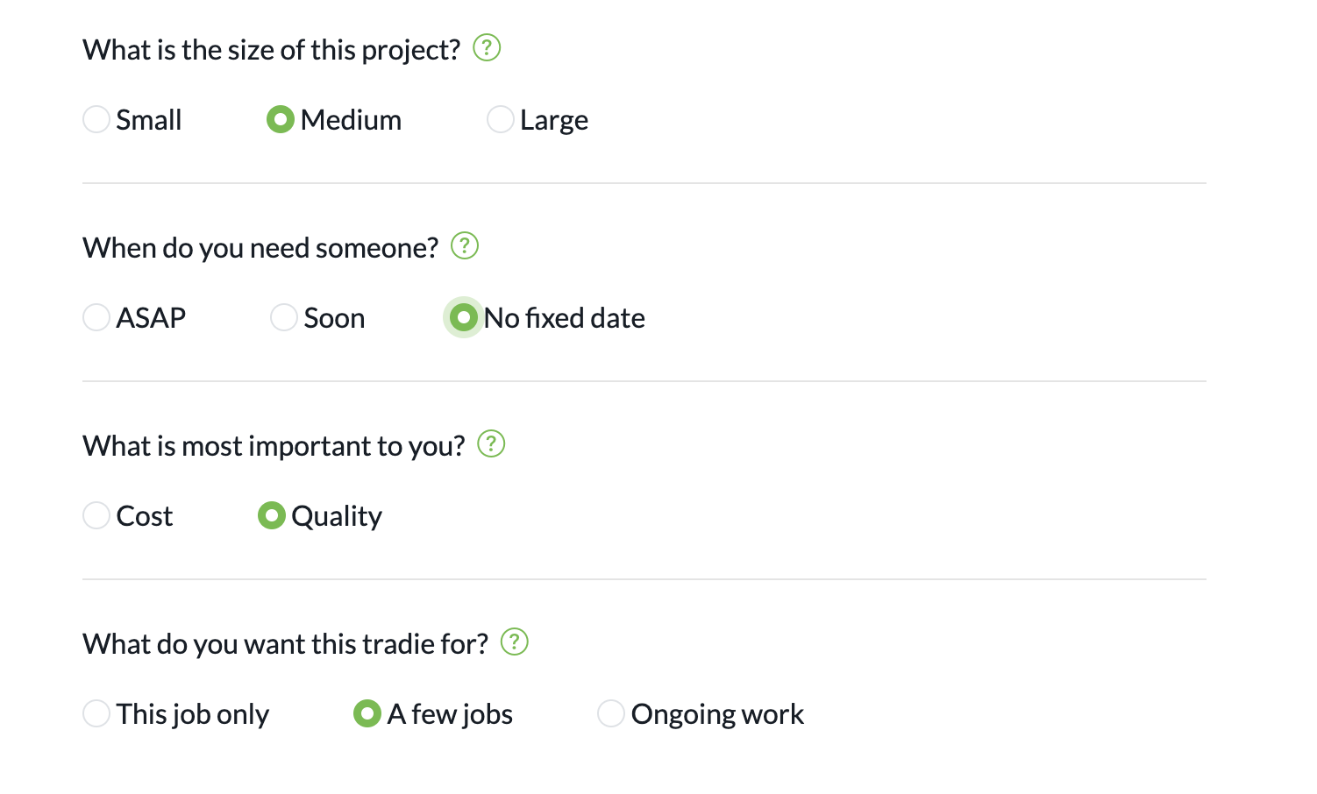The height and width of the screenshot is (794, 1317).
Task: Pick Large as the project size
Action: [x=501, y=119]
